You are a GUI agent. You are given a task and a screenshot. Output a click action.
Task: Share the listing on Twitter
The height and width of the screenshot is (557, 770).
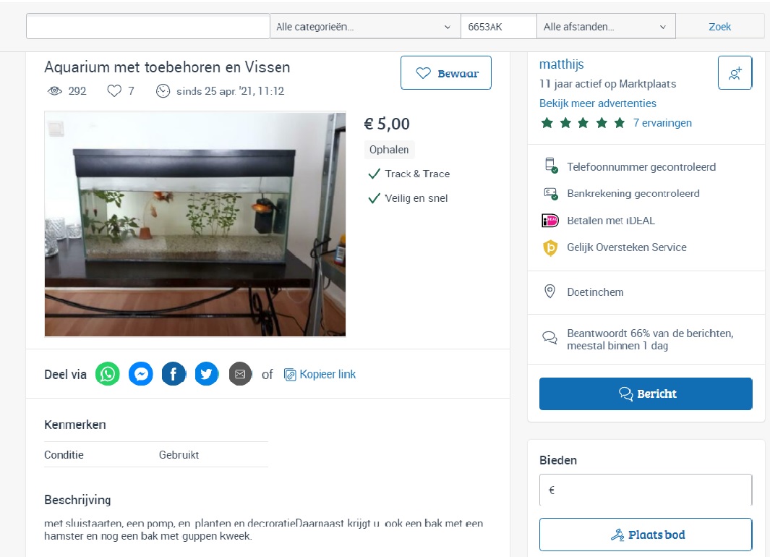pos(206,374)
